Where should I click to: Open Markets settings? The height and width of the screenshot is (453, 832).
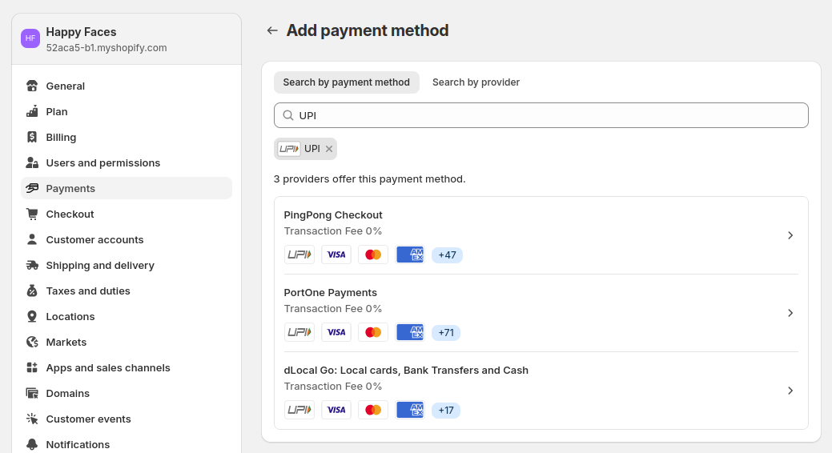127,342
